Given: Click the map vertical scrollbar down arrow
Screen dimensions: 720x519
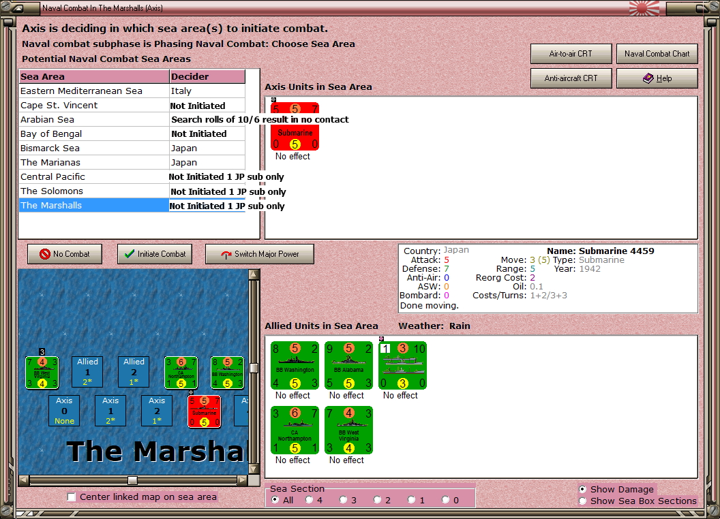Looking at the screenshot, I should pyautogui.click(x=254, y=469).
